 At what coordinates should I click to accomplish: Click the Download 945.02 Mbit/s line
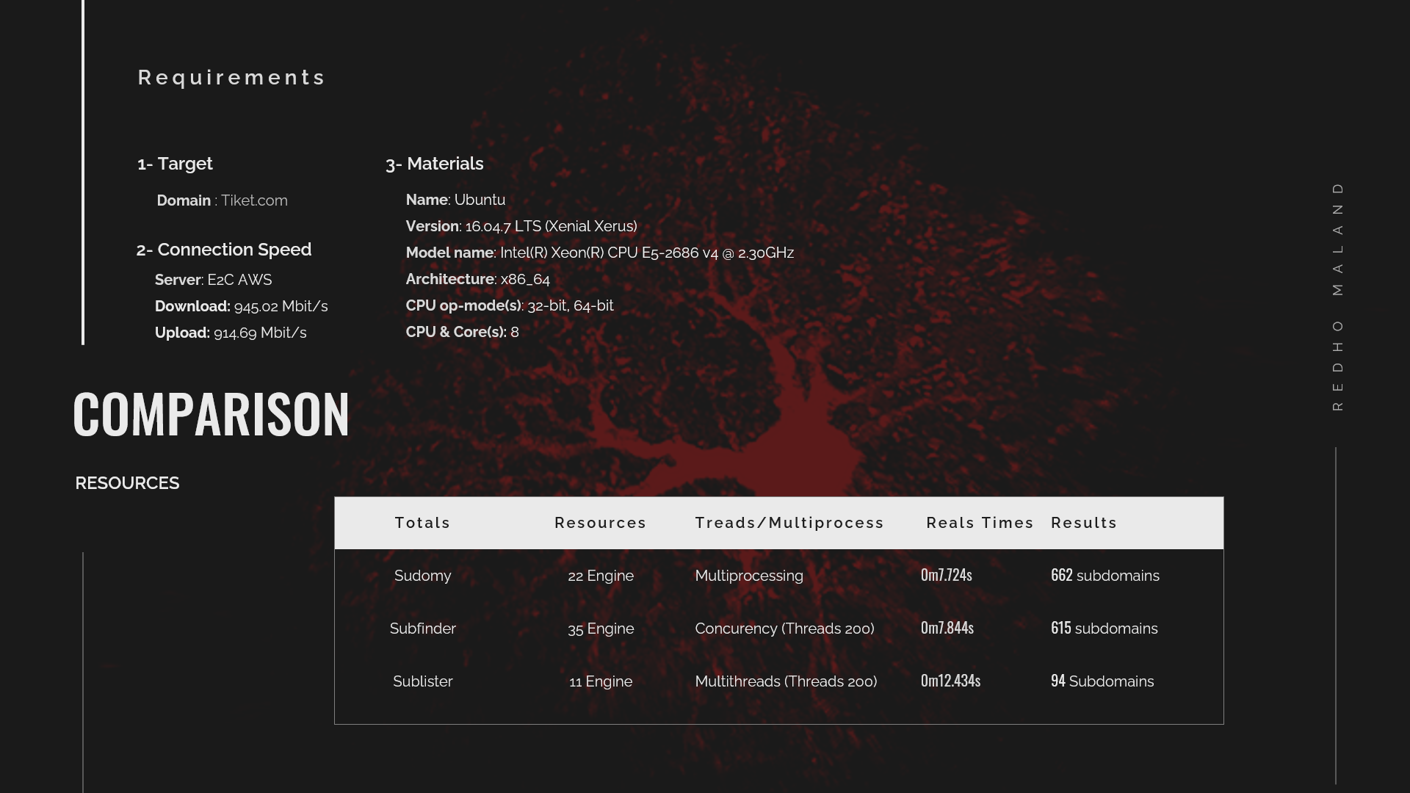point(241,306)
